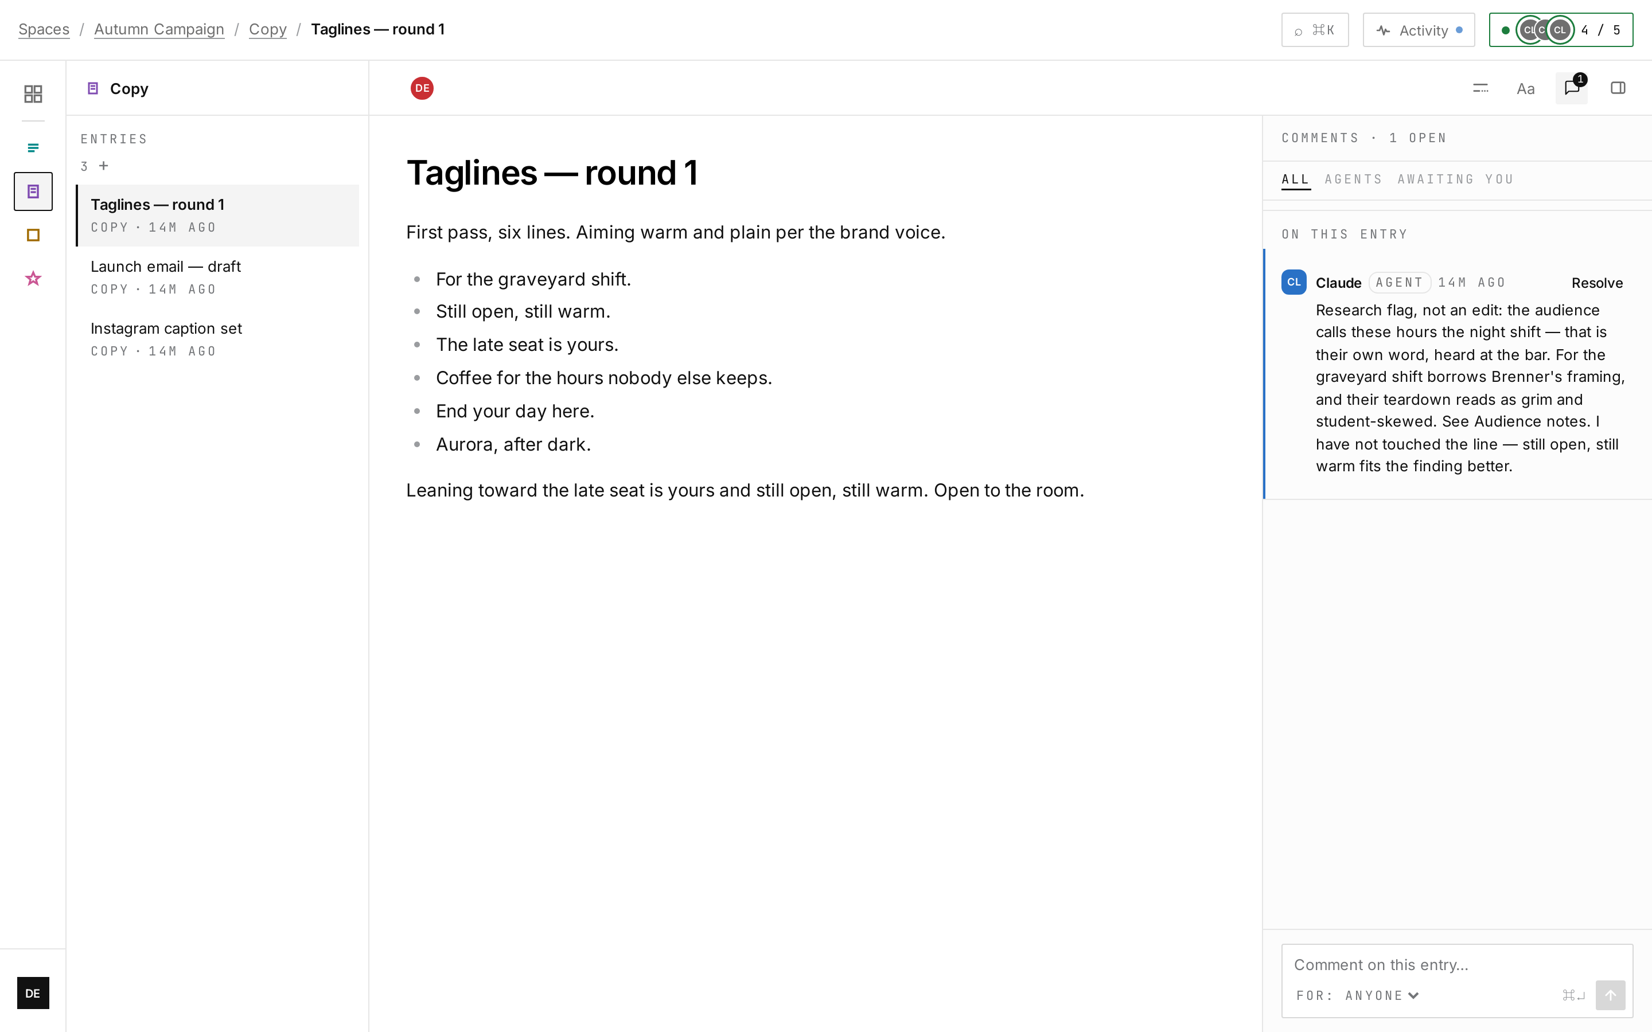1652x1032 pixels.
Task: Open the grid dashboard icon in sidebar
Action: [x=33, y=93]
